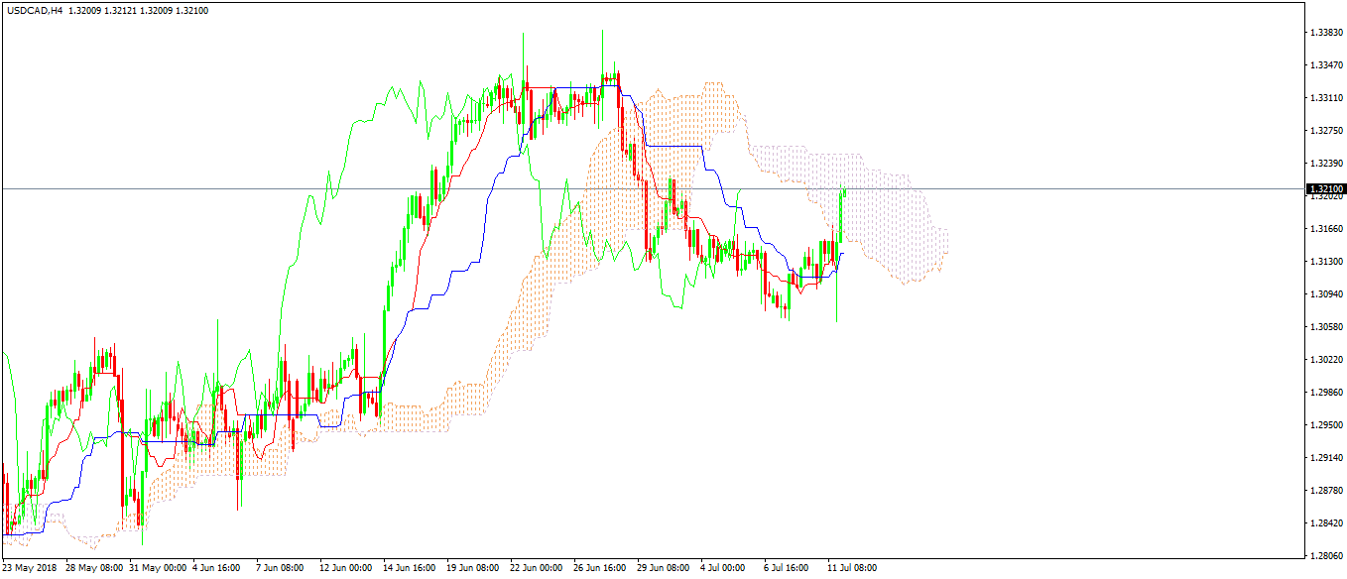The image size is (1347, 579).
Task: Select the 12 Jun 00:00 time label
Action: click(347, 568)
